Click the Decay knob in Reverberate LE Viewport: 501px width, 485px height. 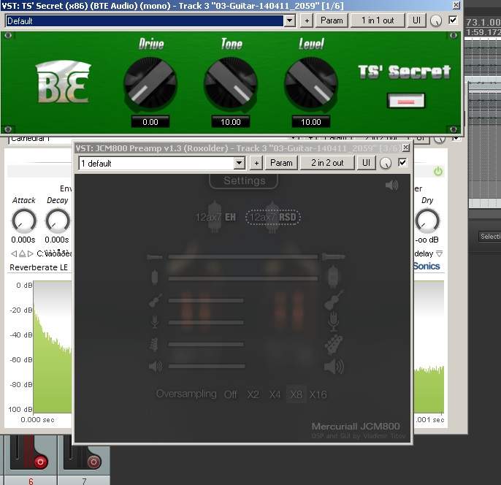58,220
